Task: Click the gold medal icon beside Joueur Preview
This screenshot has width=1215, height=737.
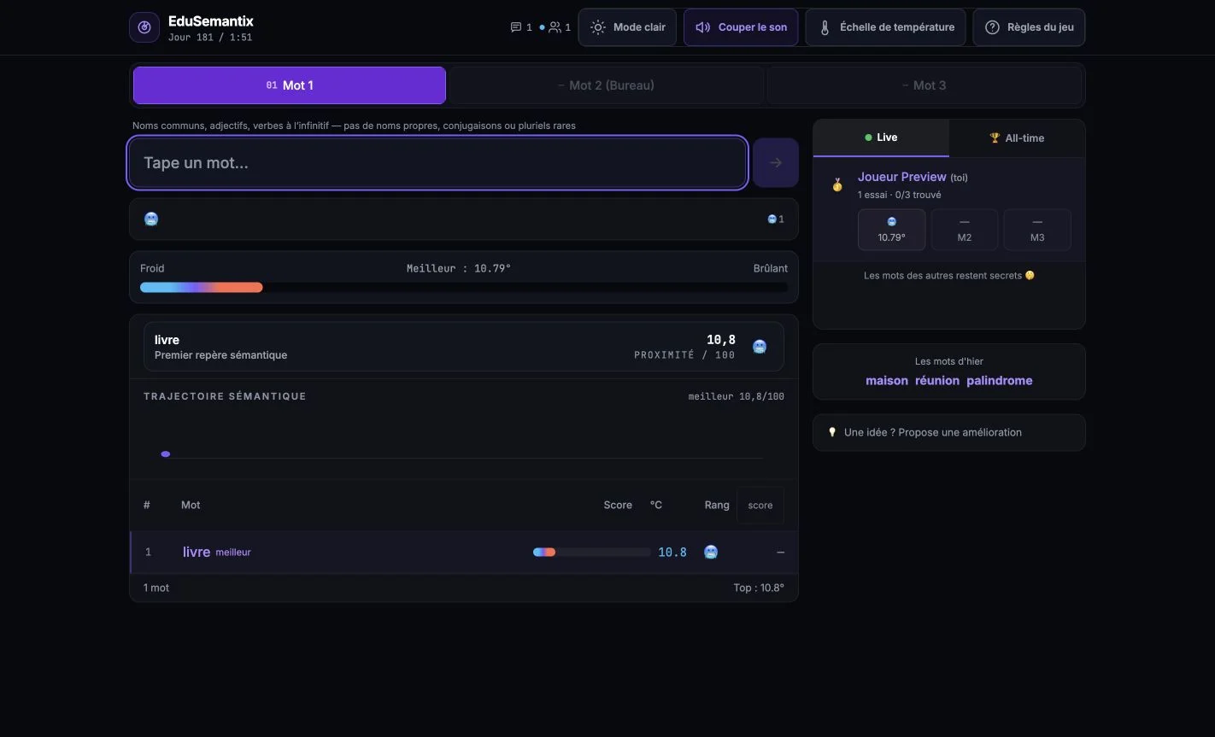Action: coord(837,184)
